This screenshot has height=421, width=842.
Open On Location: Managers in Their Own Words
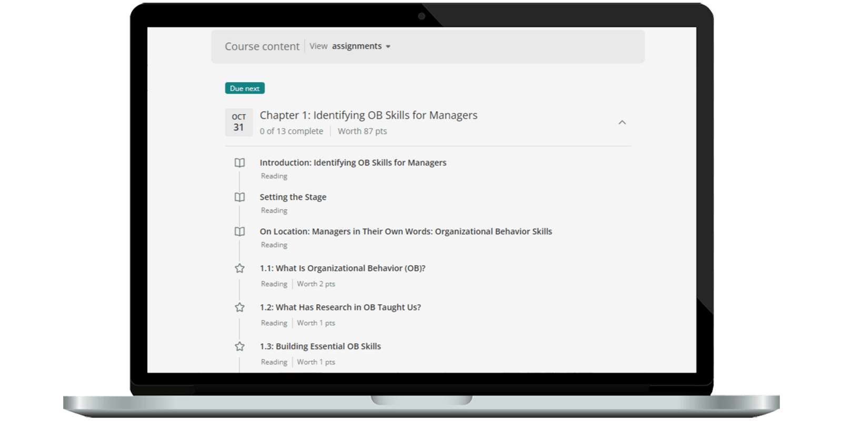click(405, 231)
